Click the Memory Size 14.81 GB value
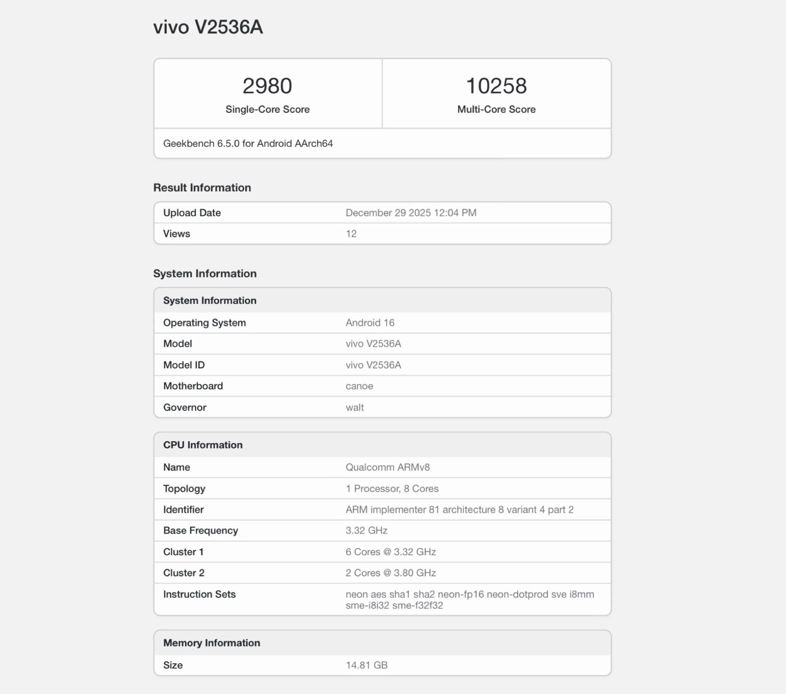The width and height of the screenshot is (786, 694). coord(366,665)
